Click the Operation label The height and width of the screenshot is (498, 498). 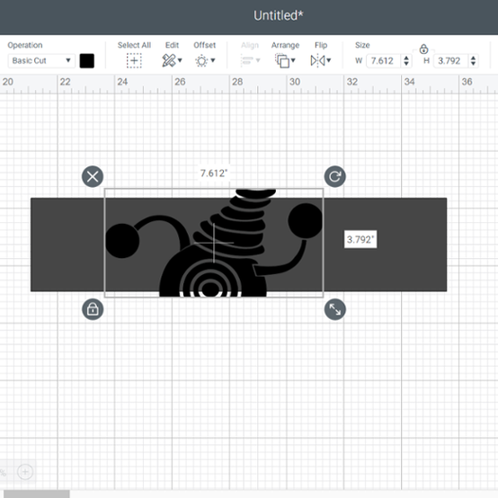25,45
